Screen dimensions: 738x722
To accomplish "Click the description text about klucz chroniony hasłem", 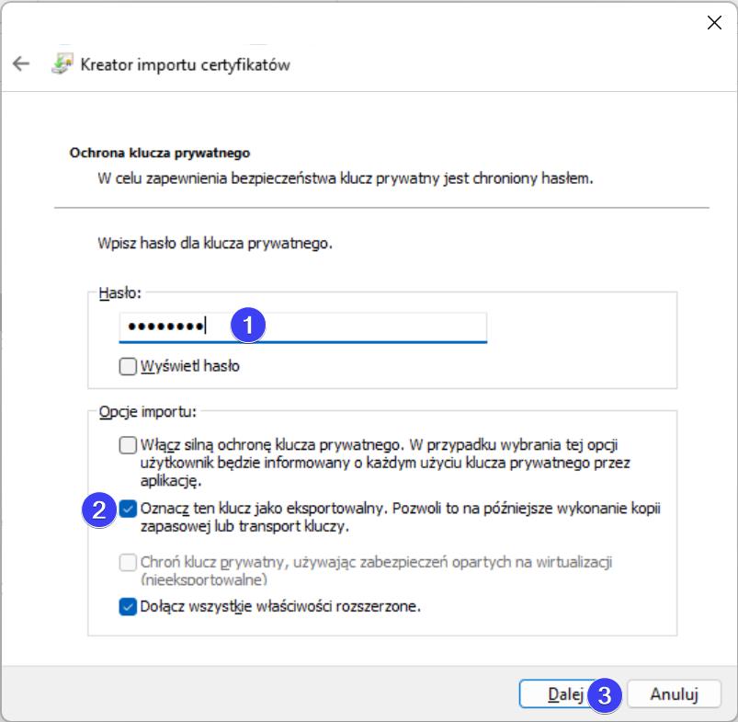I will [x=345, y=178].
